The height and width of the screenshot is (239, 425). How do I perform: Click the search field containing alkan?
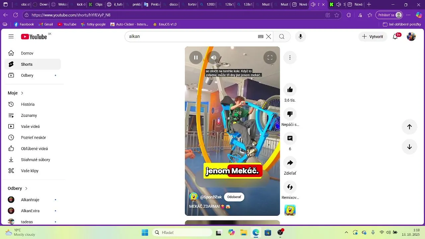tap(193, 37)
